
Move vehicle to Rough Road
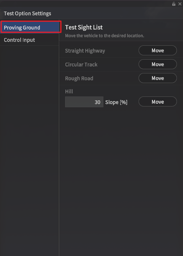158,78
